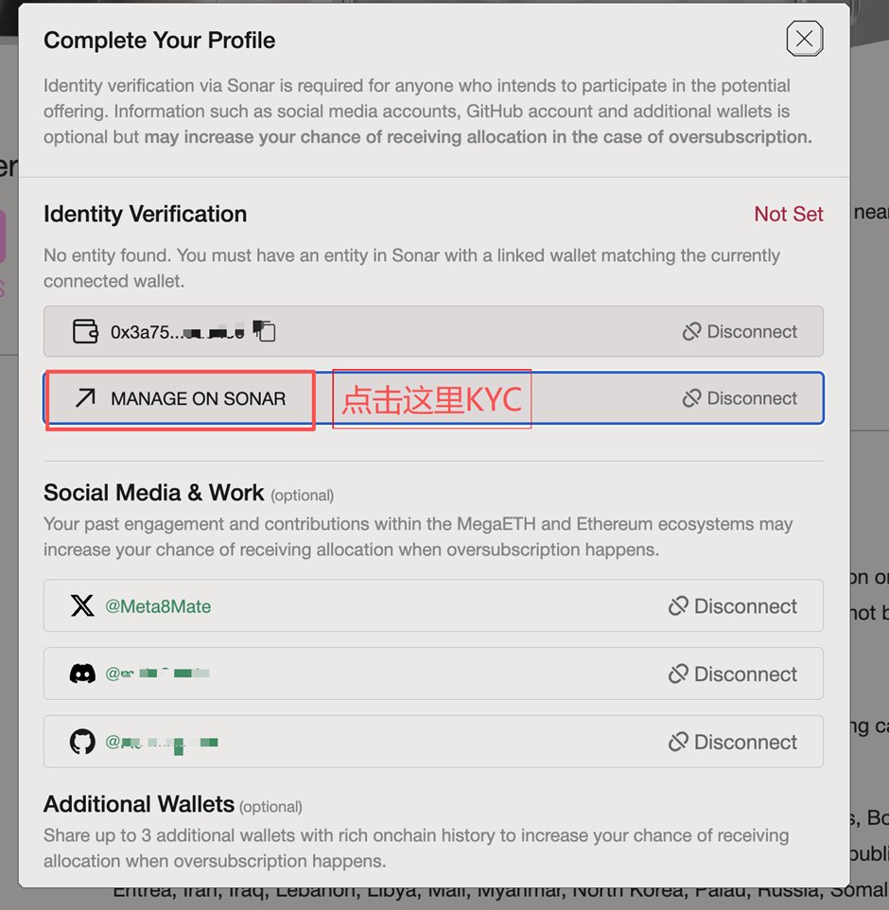Click the arrow icon on Manage on Sonar
This screenshot has height=910, width=889.
86,398
